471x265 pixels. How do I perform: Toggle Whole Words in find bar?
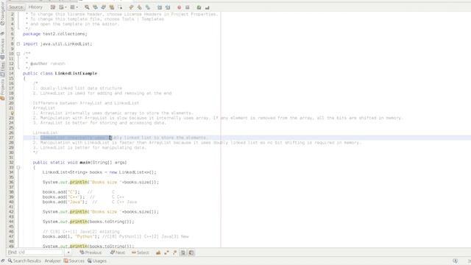coord(166,252)
